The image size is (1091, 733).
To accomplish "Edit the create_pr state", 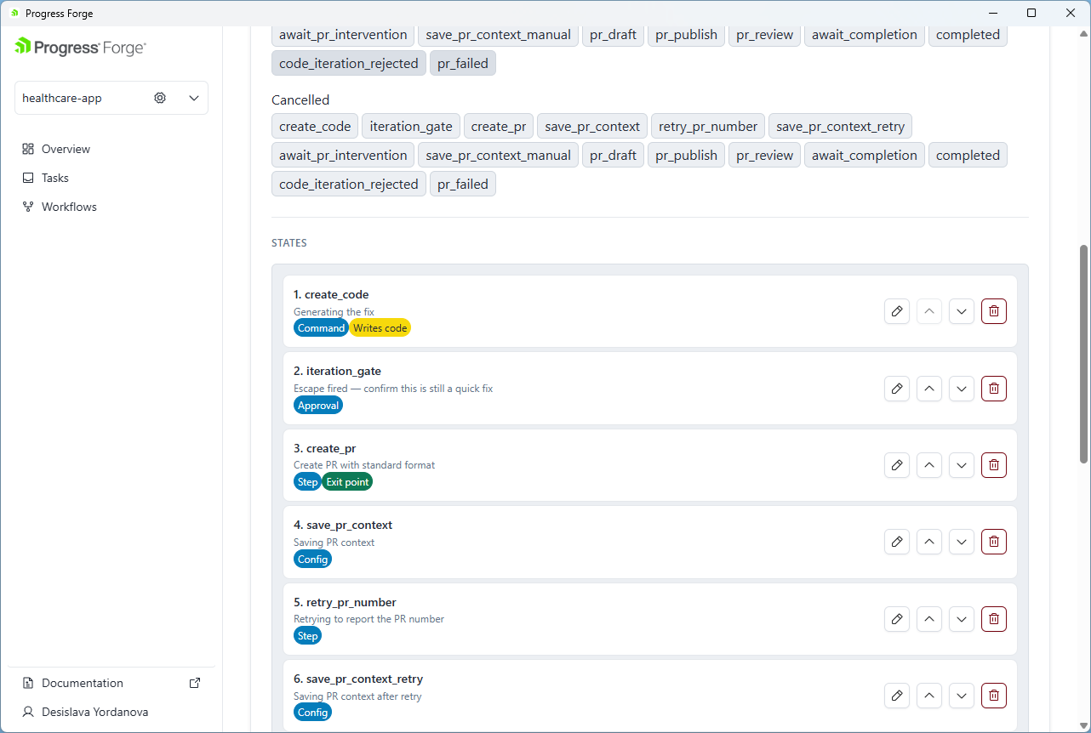I will (x=897, y=465).
